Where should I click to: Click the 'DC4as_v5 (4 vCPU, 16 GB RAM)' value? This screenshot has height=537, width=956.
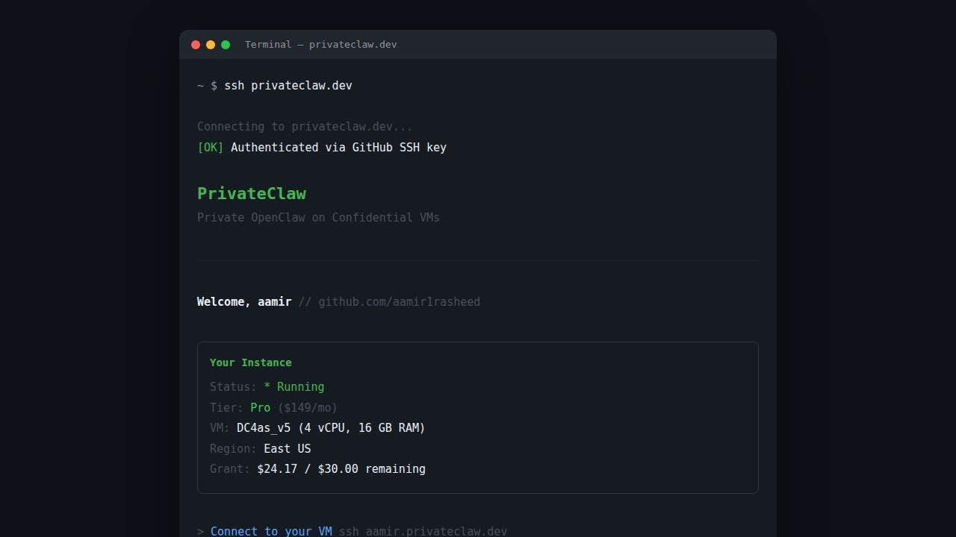coord(331,428)
